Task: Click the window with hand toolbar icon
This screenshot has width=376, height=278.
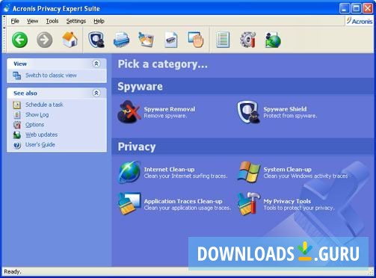Action: click(x=196, y=40)
